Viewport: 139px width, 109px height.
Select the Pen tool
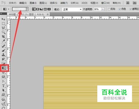point(3,82)
